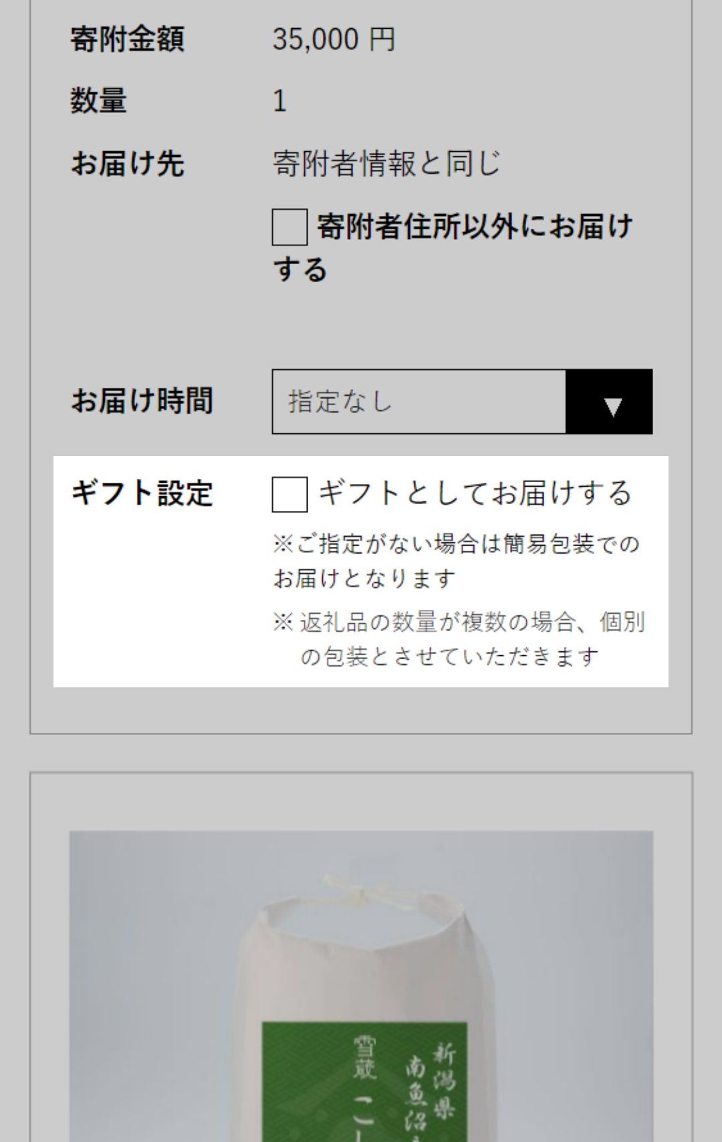Click the 返礼品の数量が複数の場合 note
Image resolution: width=722 pixels, height=1142 pixels.
[x=459, y=639]
